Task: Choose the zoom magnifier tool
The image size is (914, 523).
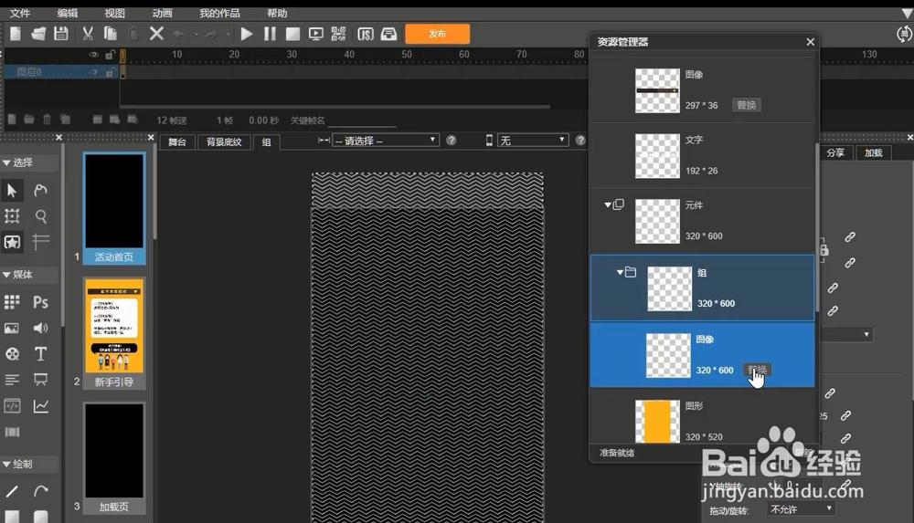Action: [x=41, y=216]
